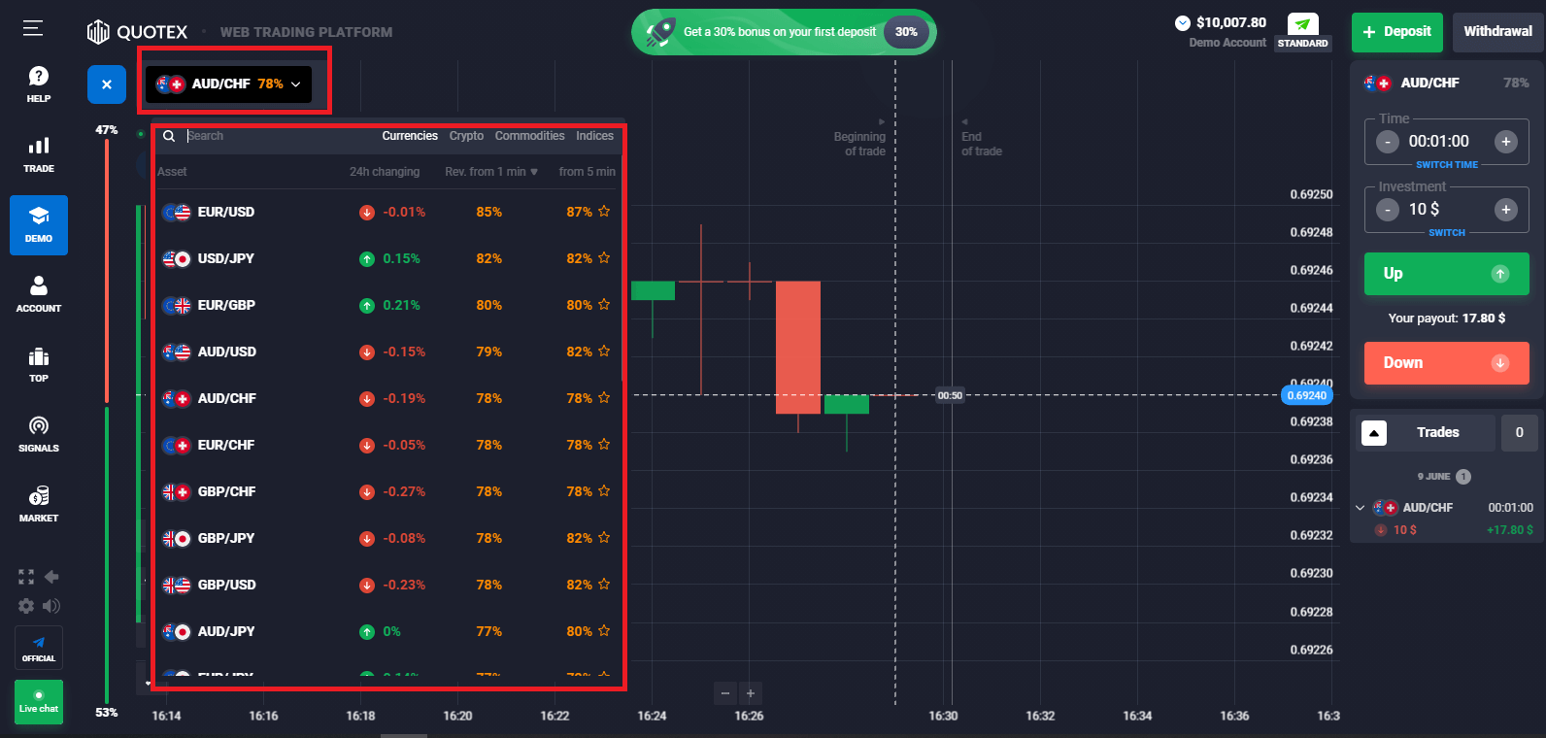Favorite GBP/JPY with its star icon
Image resolution: width=1546 pixels, height=738 pixels.
click(x=604, y=537)
